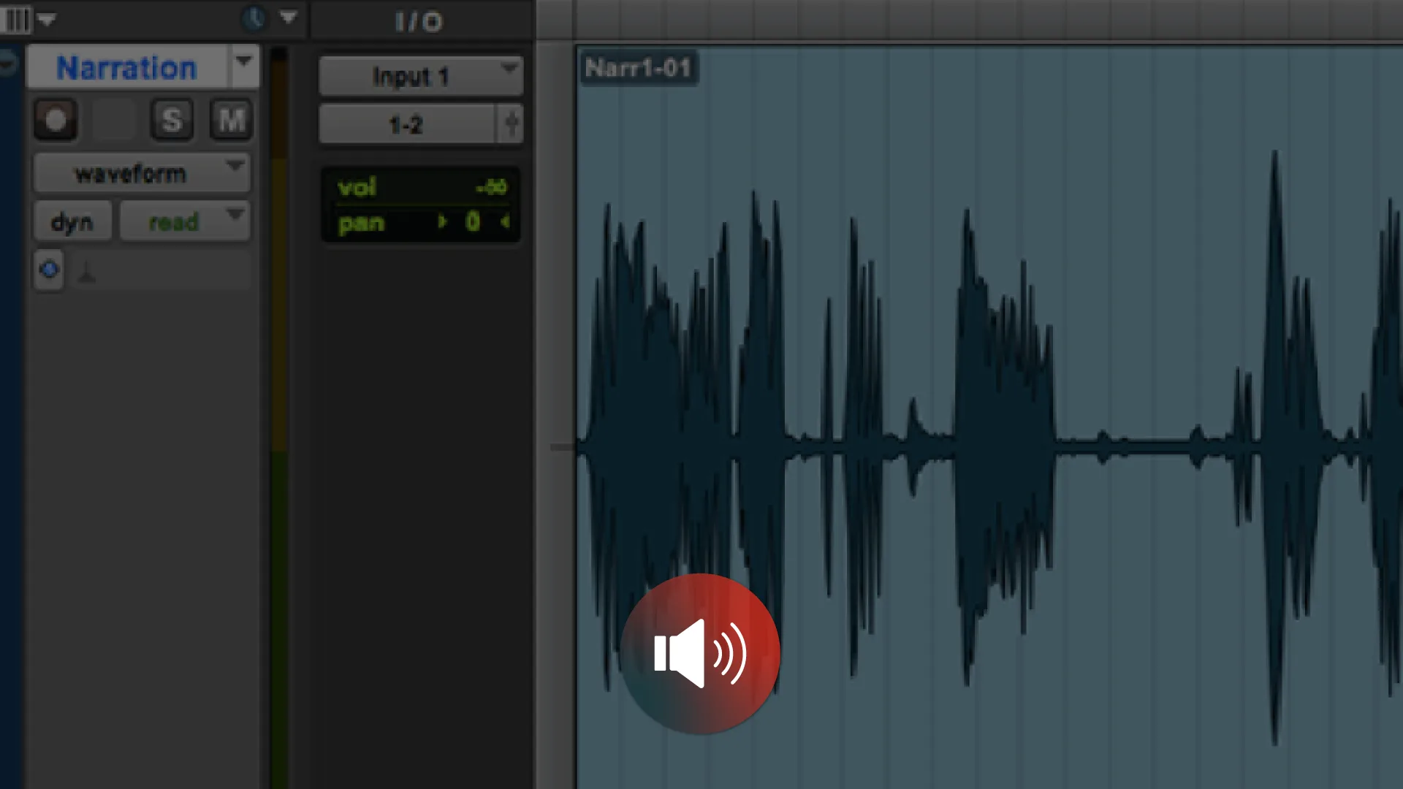Viewport: 1403px width, 789px height.
Task: Click the dyn elastic audio button
Action: [x=72, y=221]
